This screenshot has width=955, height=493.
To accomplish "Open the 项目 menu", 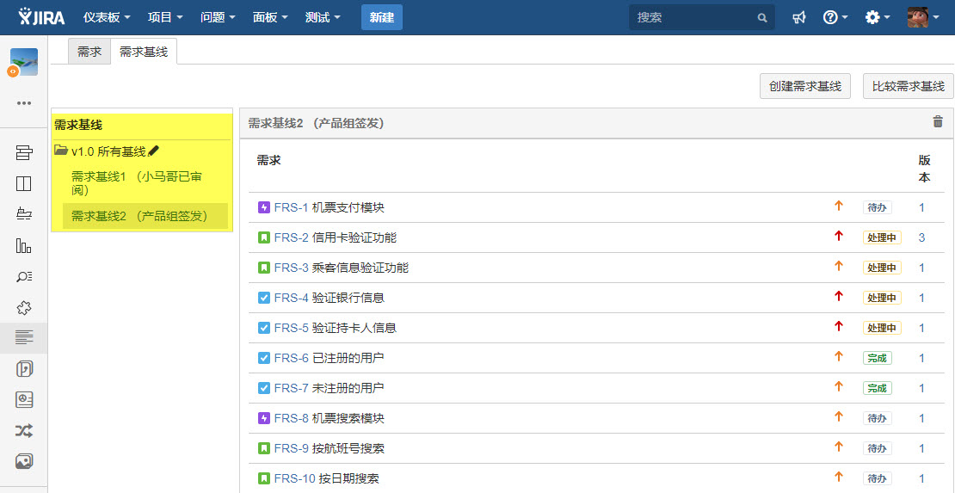I will (165, 17).
